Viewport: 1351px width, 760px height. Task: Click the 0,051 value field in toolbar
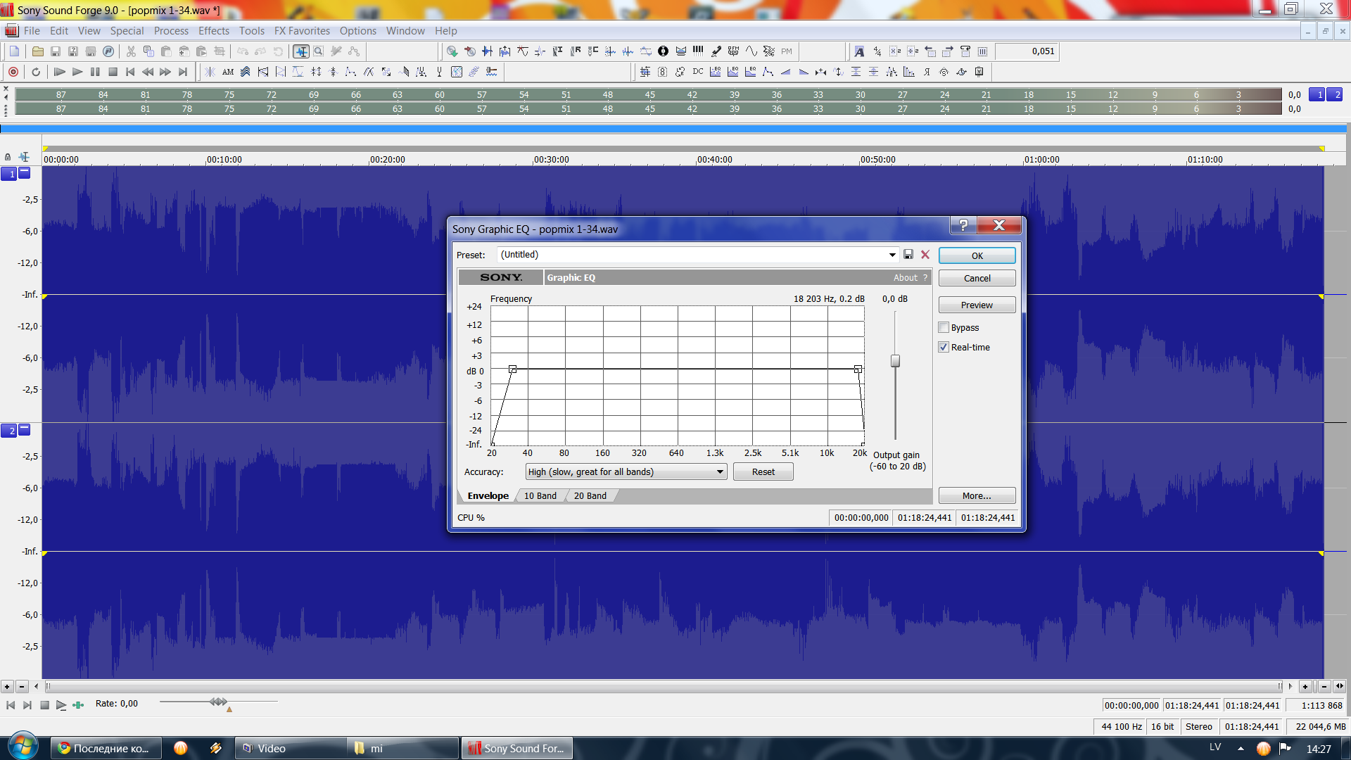coord(1027,51)
